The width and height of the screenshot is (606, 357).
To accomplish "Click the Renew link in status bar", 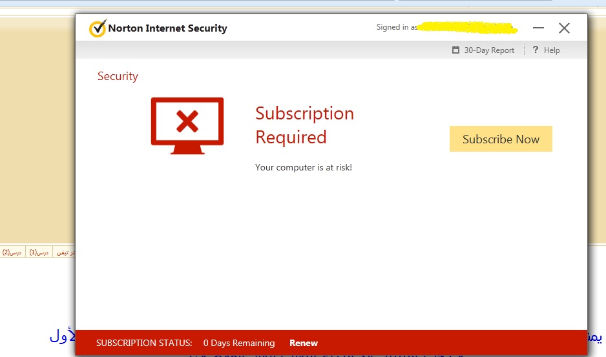I will coord(304,343).
